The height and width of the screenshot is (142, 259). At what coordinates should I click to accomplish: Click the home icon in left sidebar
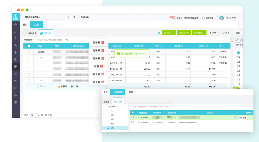pyautogui.click(x=15, y=25)
